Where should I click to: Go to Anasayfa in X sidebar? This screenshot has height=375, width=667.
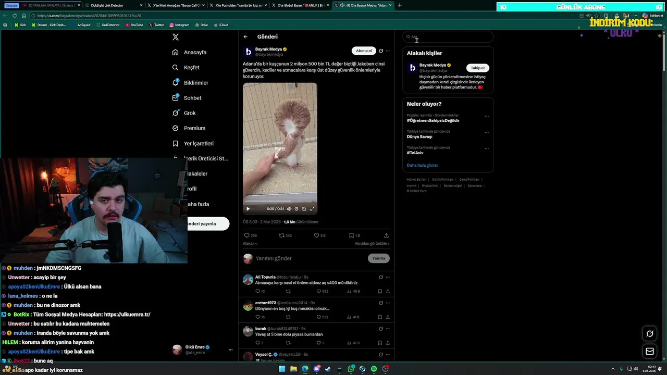[189, 53]
